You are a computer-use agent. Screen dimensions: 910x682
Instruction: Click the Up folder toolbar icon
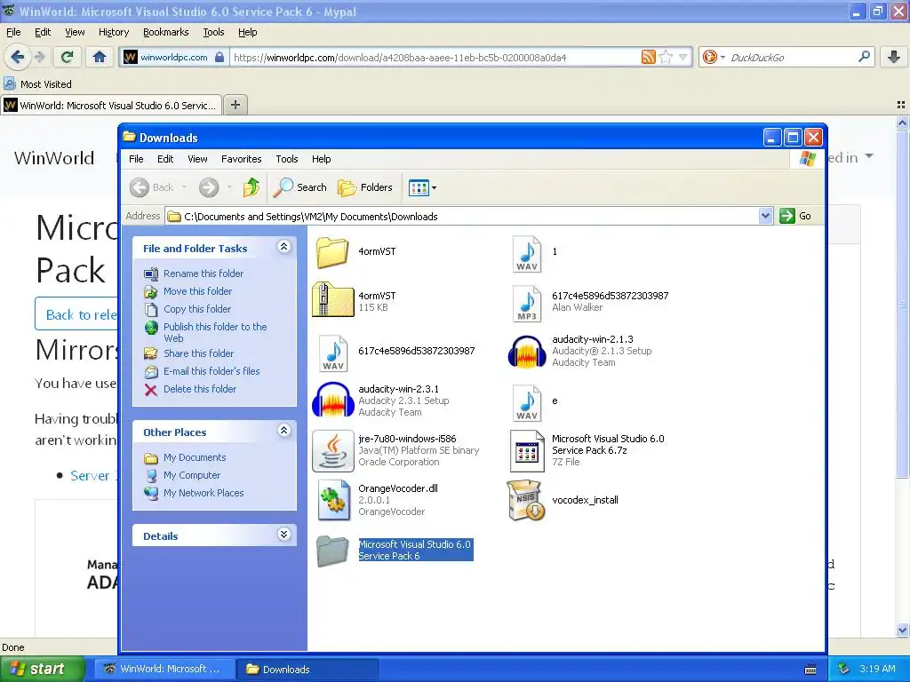tap(251, 187)
